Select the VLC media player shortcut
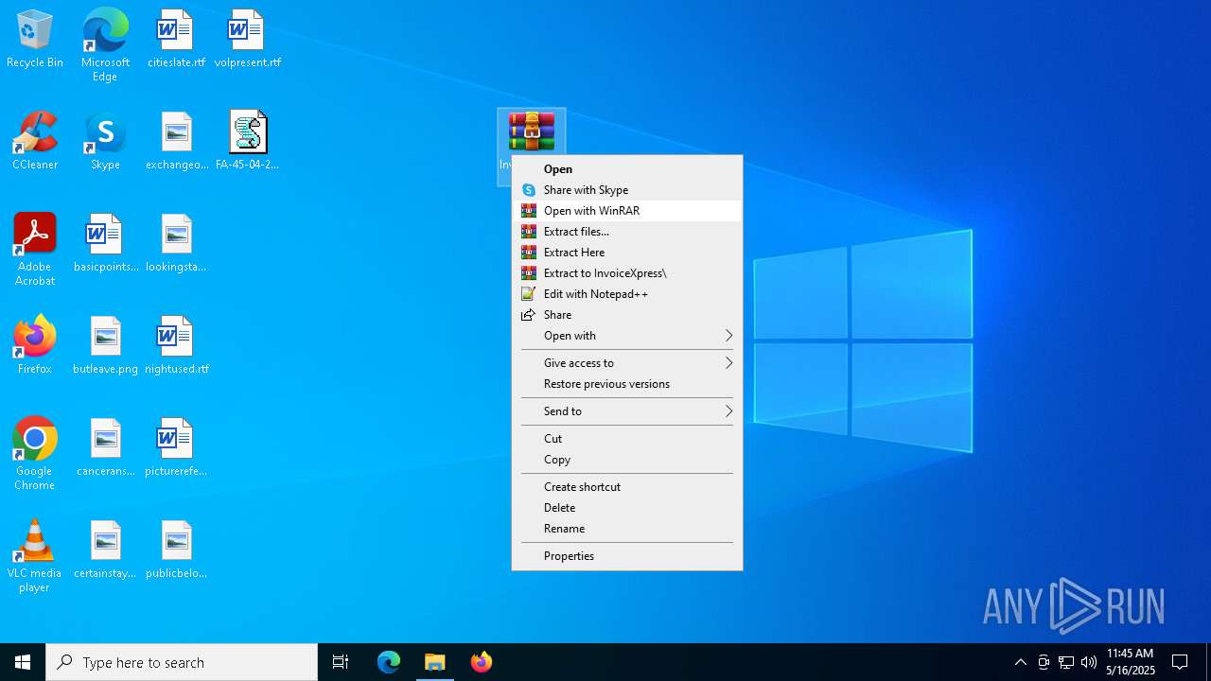This screenshot has height=681, width=1211. coord(35,556)
